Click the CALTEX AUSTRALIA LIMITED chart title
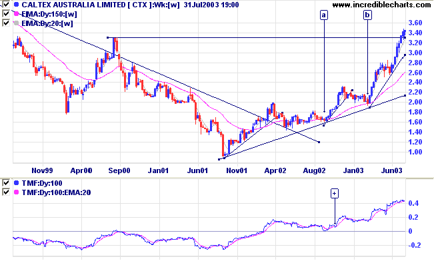Screen dimensions: 434x263 click(73, 5)
